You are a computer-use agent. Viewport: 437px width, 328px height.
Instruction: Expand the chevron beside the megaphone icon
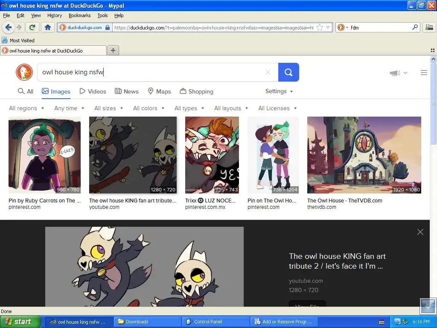coord(405,73)
